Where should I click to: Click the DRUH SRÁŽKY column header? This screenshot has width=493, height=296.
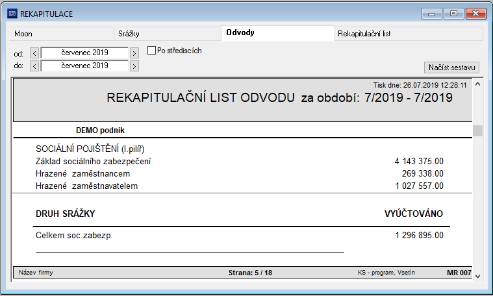click(66, 214)
